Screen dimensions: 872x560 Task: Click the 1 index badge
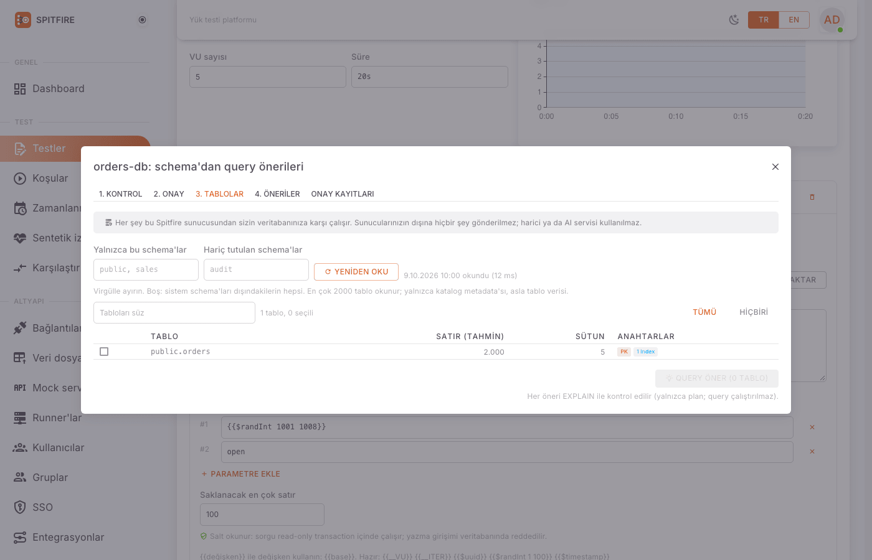click(x=646, y=352)
